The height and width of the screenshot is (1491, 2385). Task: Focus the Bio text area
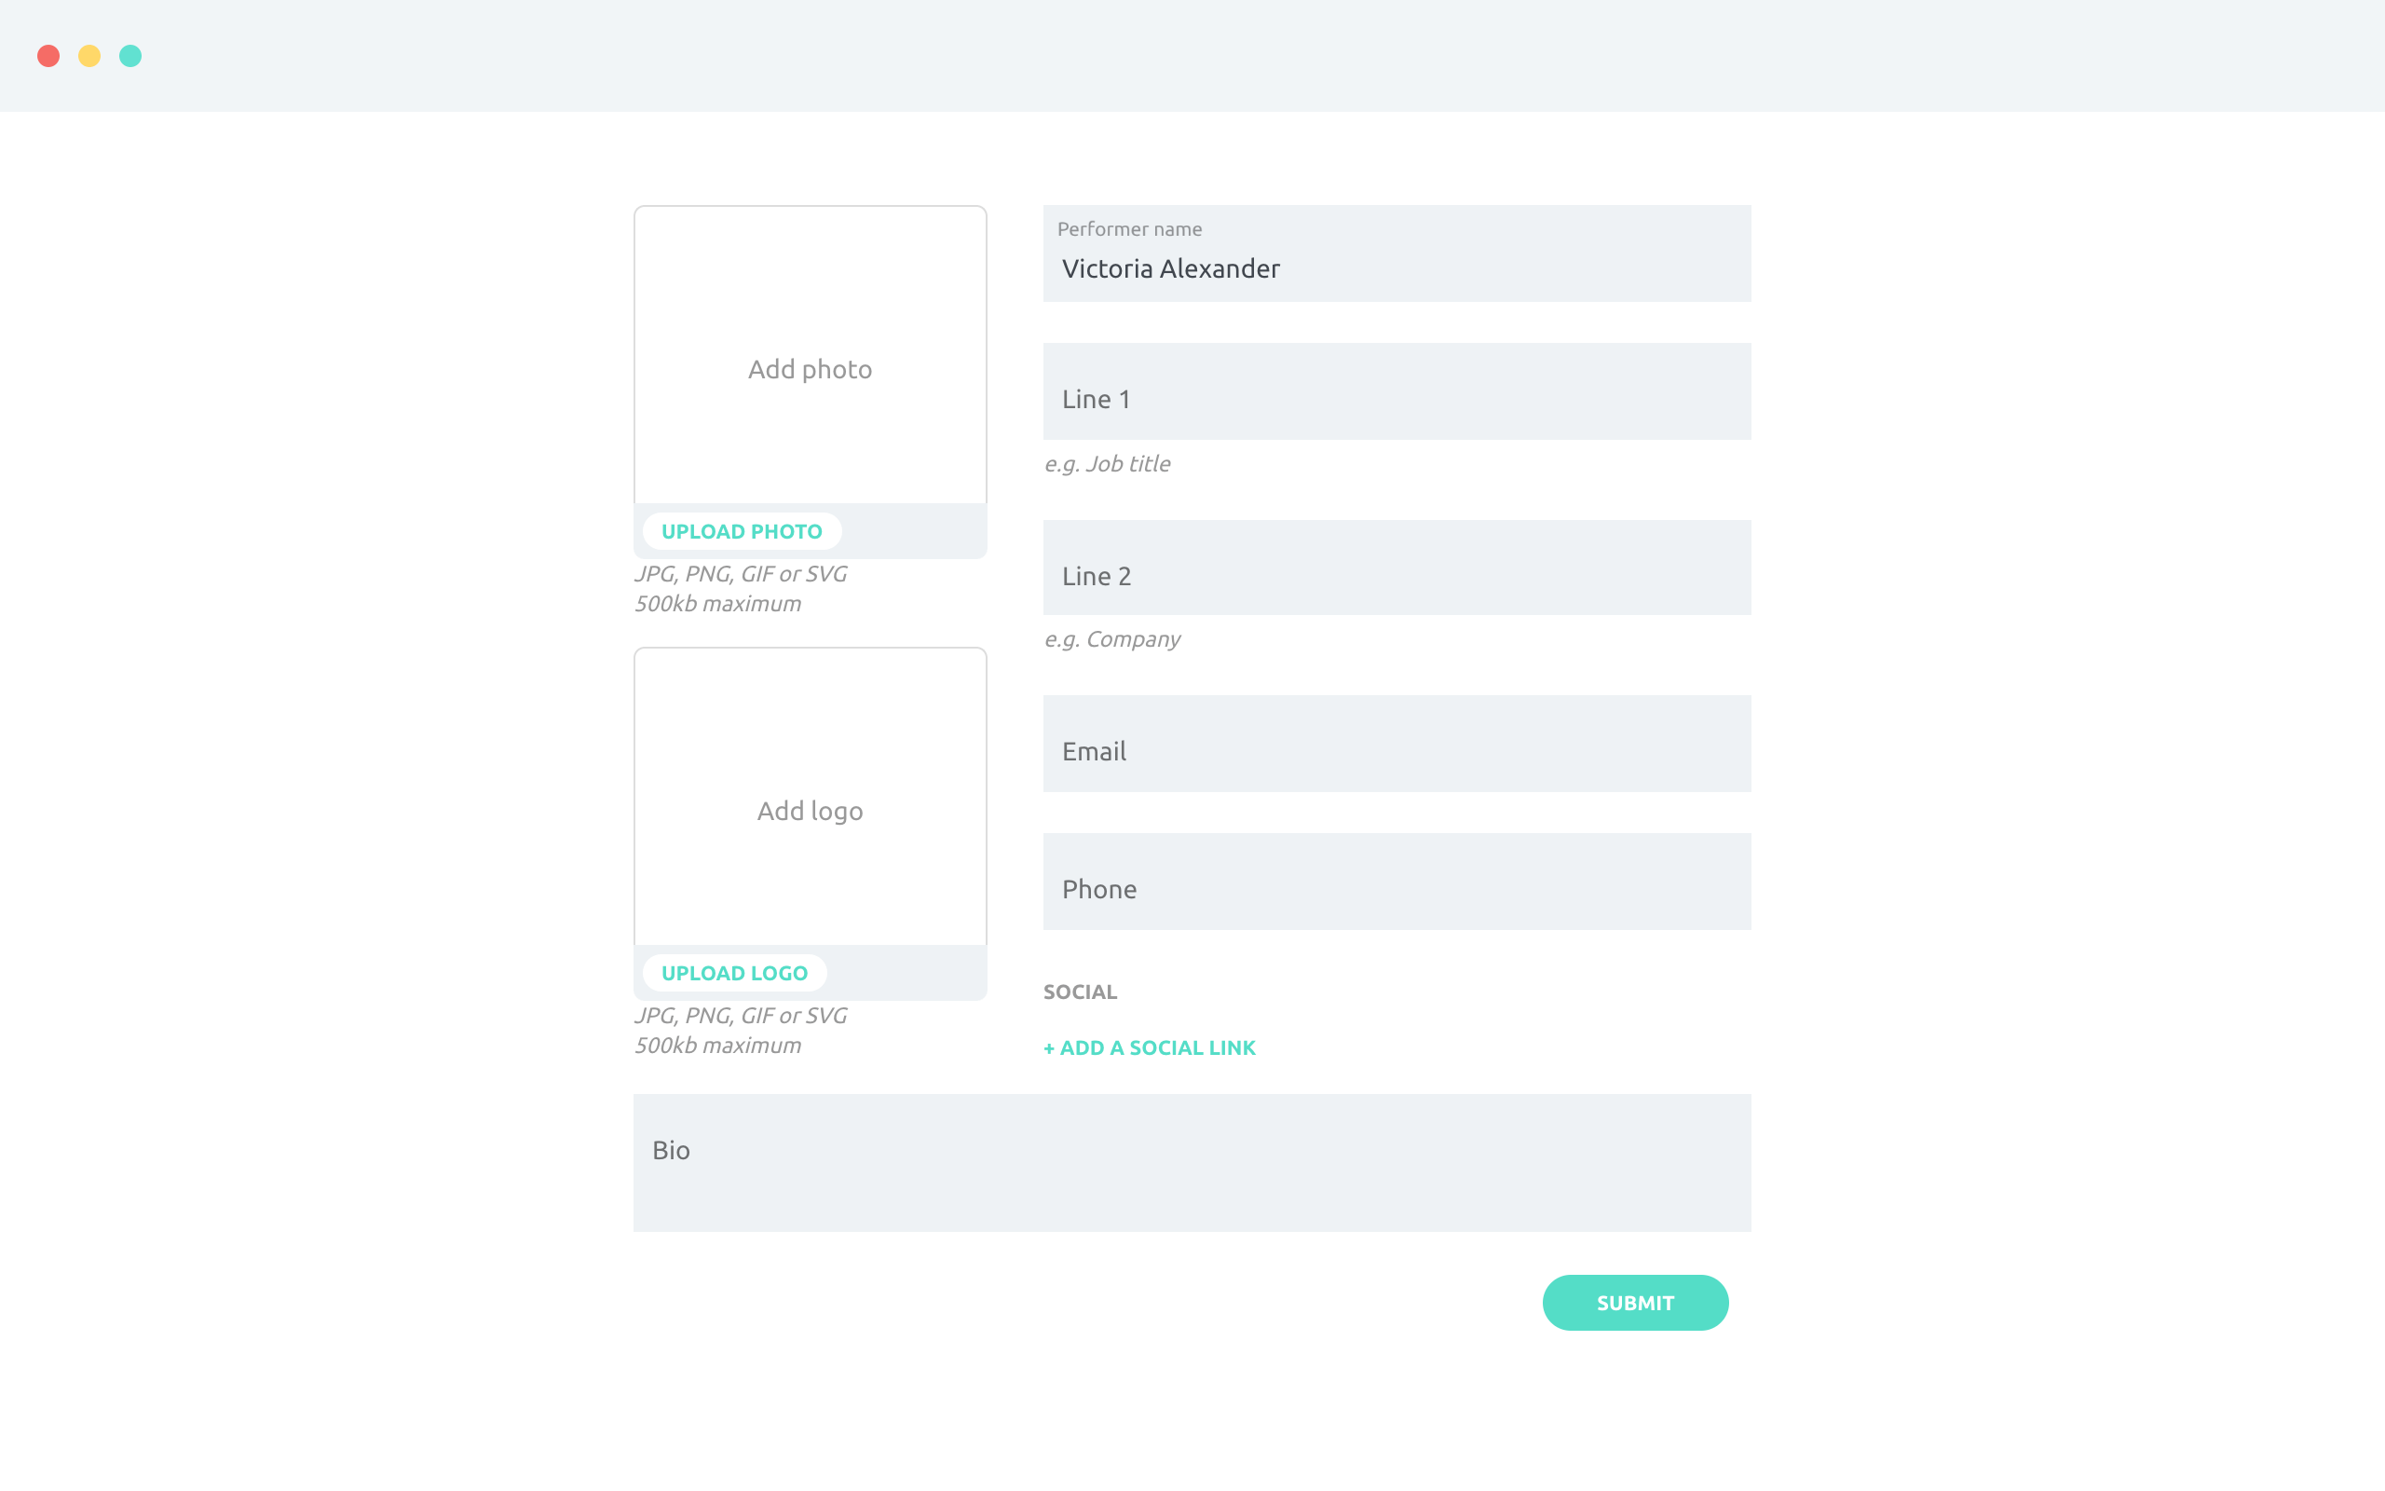(1192, 1163)
